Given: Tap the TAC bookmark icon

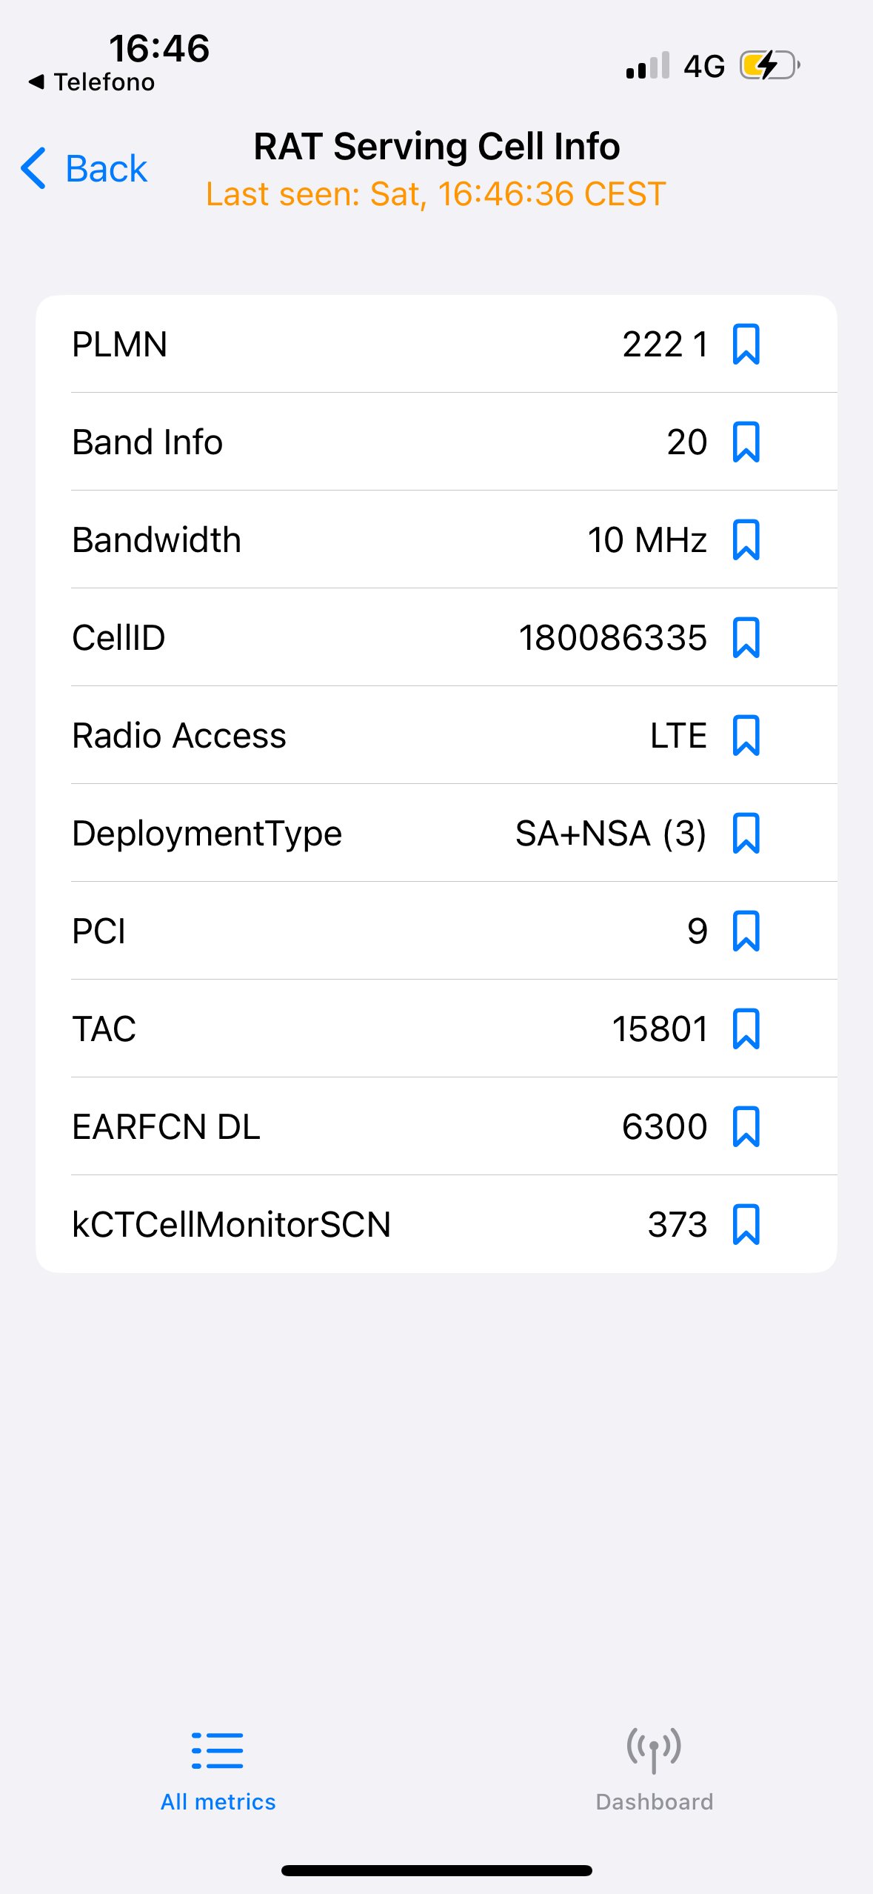Looking at the screenshot, I should (746, 1029).
